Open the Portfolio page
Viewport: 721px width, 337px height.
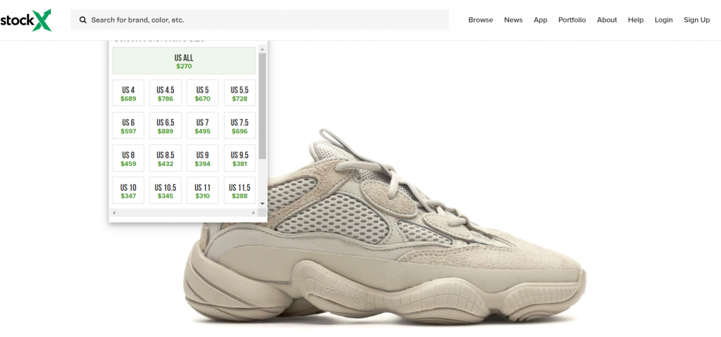point(572,20)
